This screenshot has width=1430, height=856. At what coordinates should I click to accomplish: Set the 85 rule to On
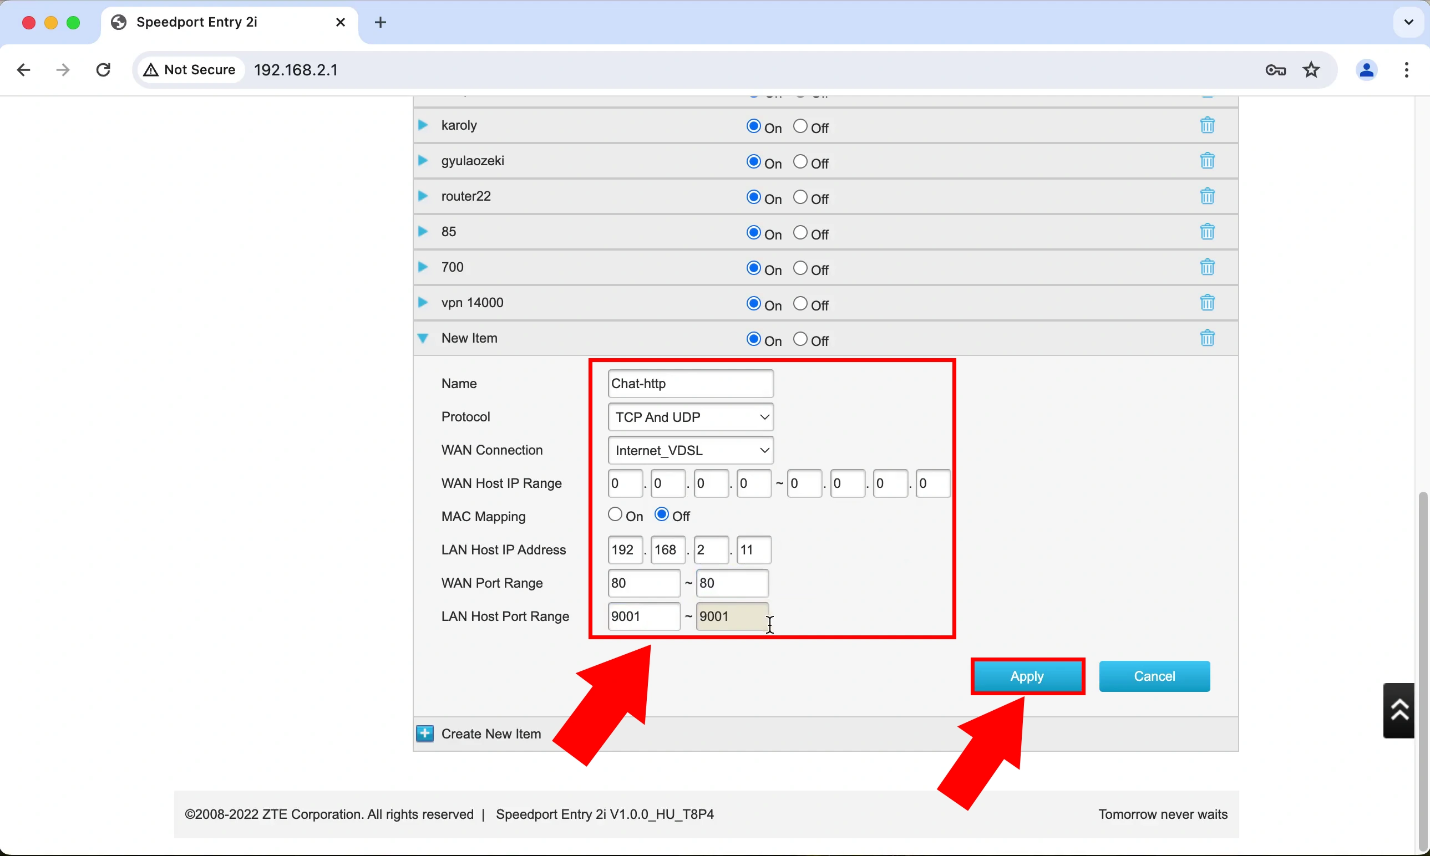click(753, 233)
